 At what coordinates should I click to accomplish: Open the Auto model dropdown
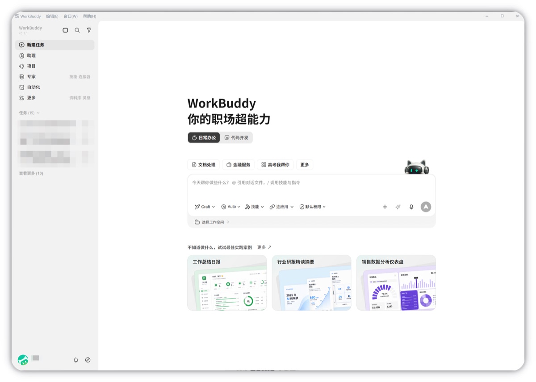pyautogui.click(x=231, y=207)
